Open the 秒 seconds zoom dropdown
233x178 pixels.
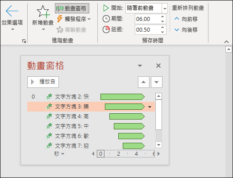[59, 153]
